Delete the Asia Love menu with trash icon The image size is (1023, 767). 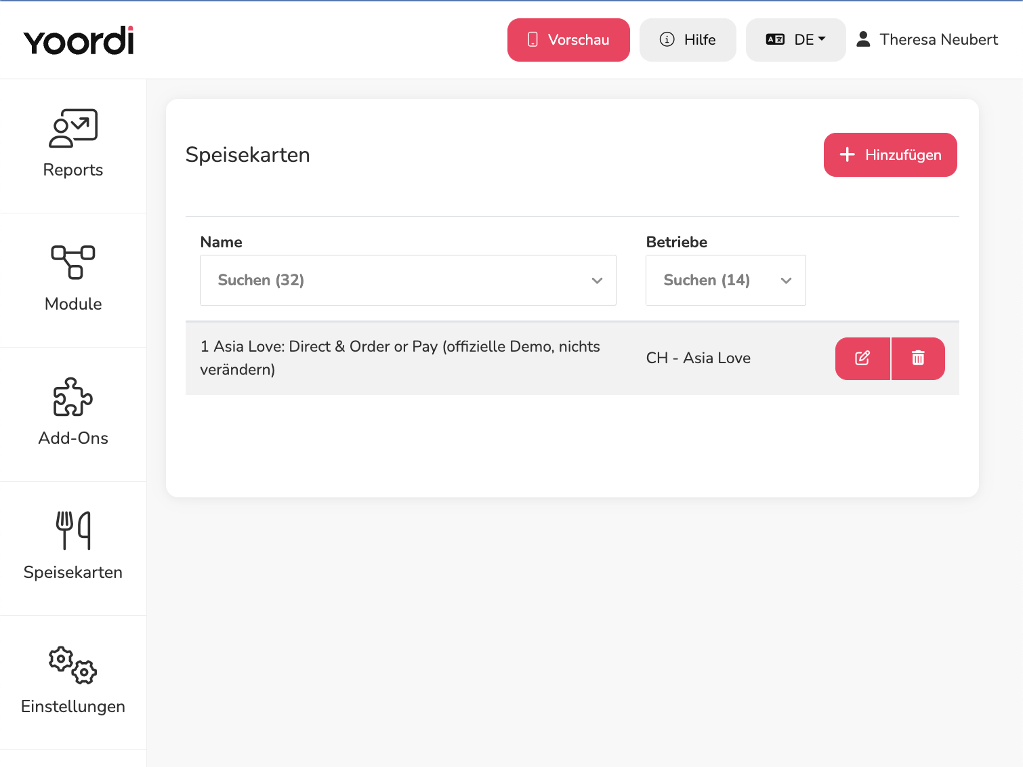[x=918, y=358]
